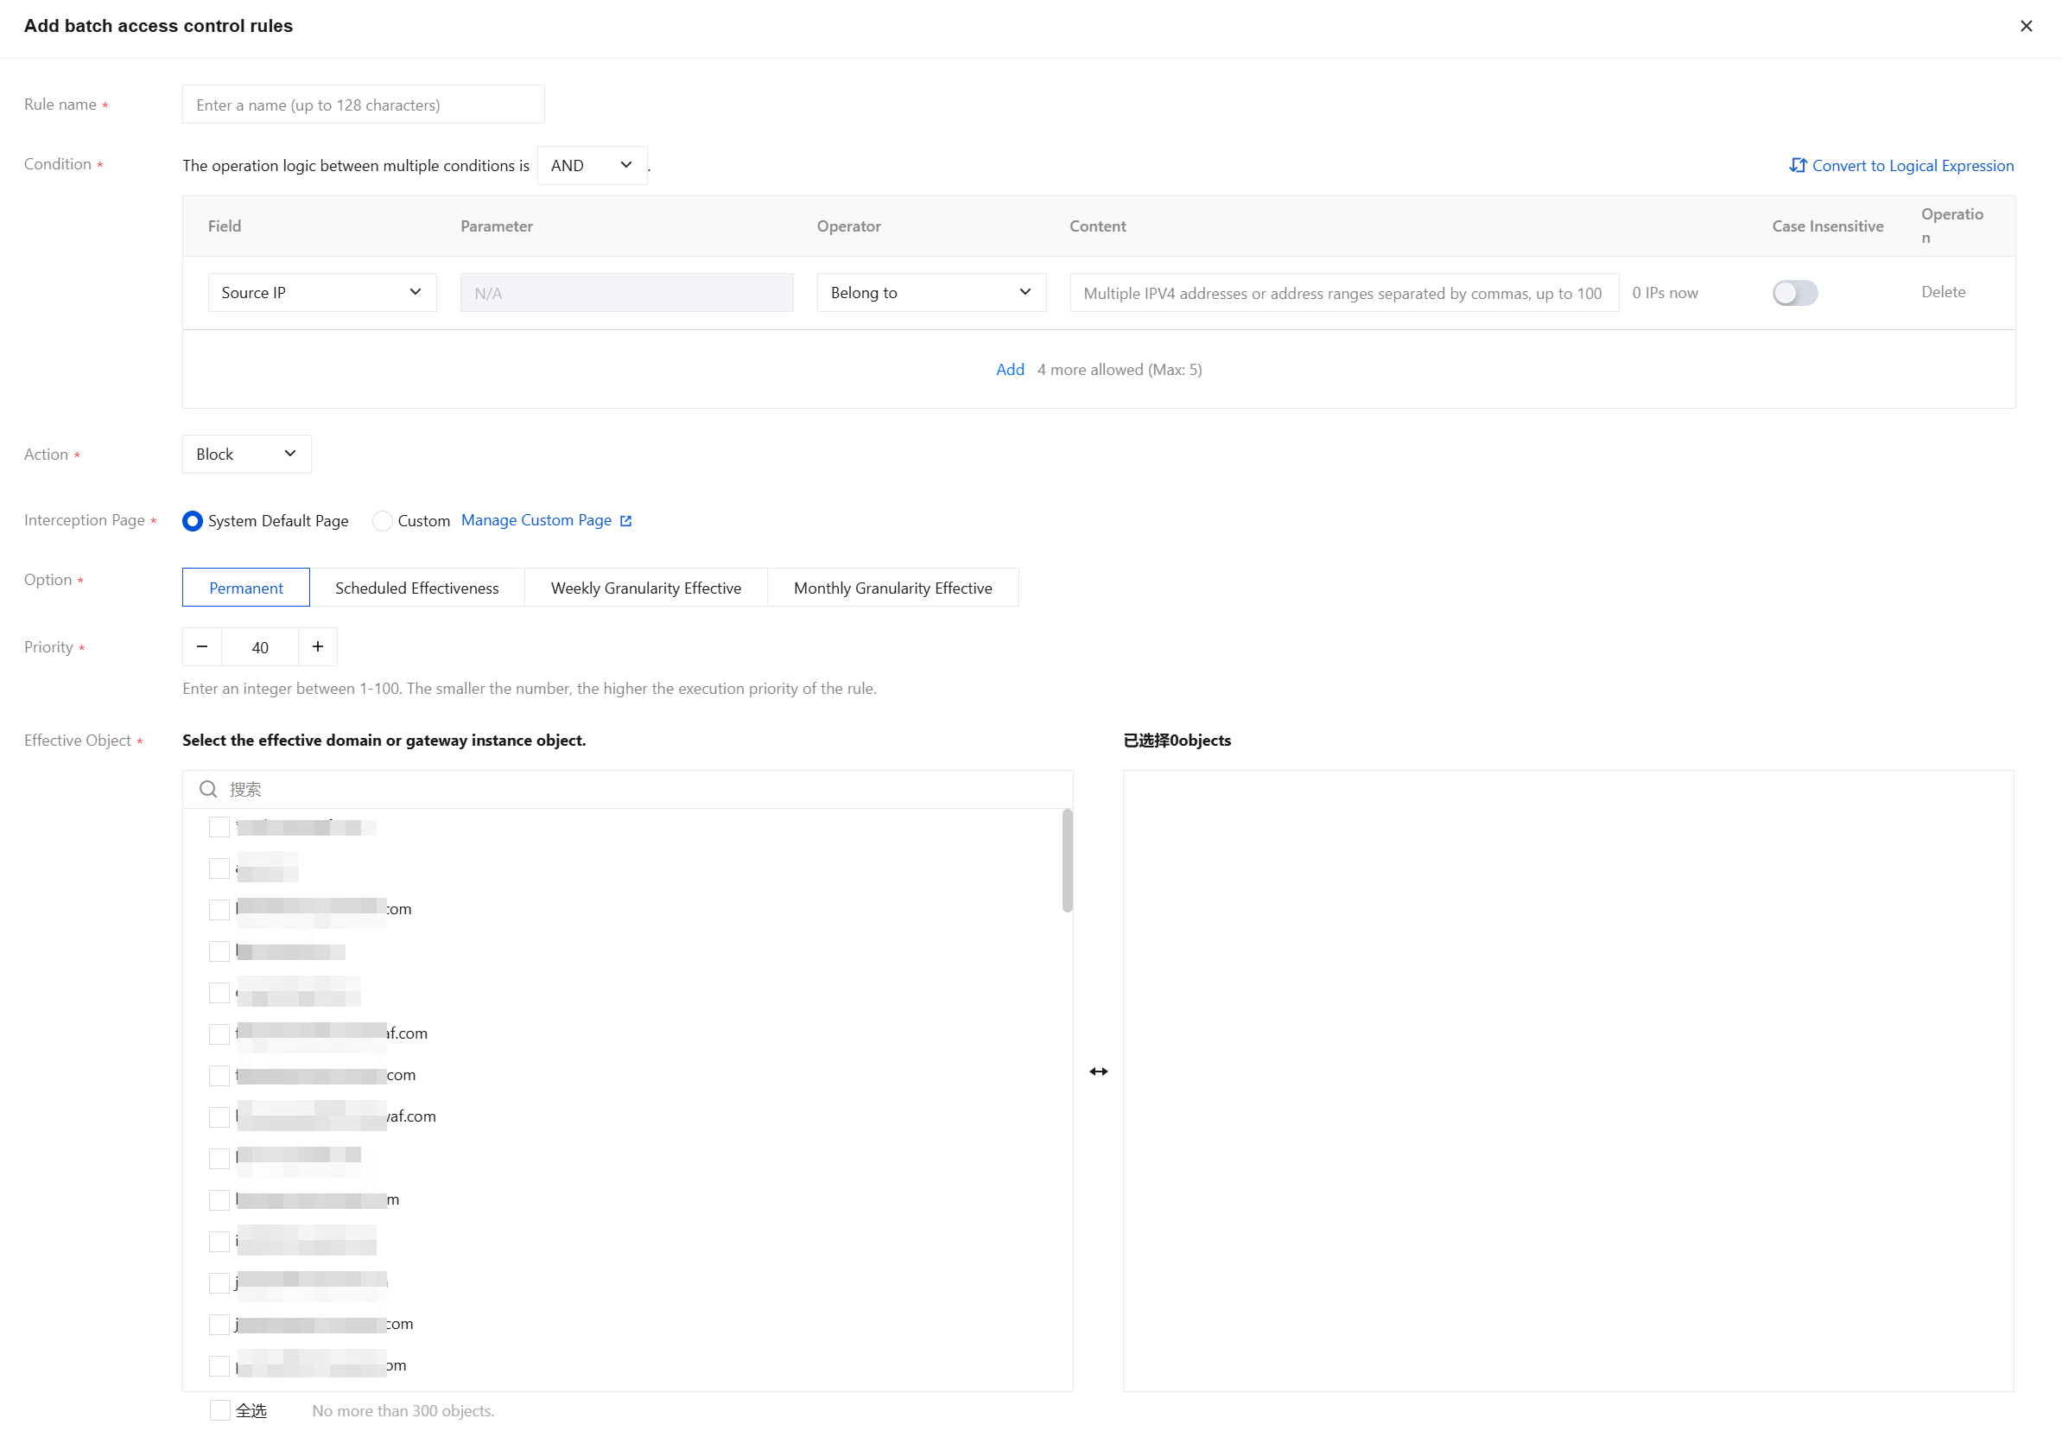Click the transfer arrows icon between object lists
The image size is (2062, 1431).
click(1098, 1072)
